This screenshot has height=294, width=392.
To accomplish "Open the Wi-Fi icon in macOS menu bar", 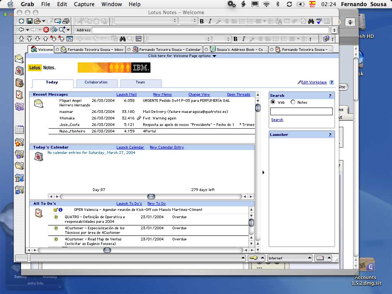I will coord(266,4).
